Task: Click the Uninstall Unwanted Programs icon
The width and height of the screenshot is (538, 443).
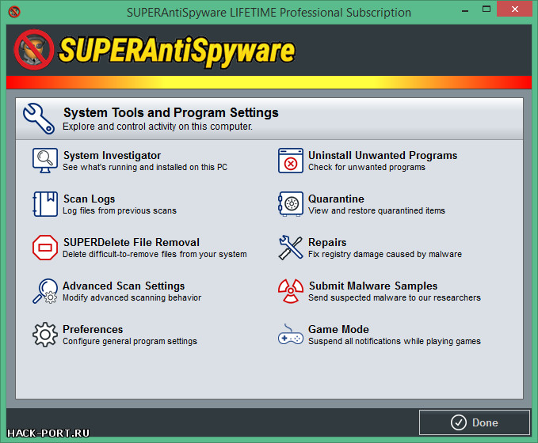Action: (291, 161)
